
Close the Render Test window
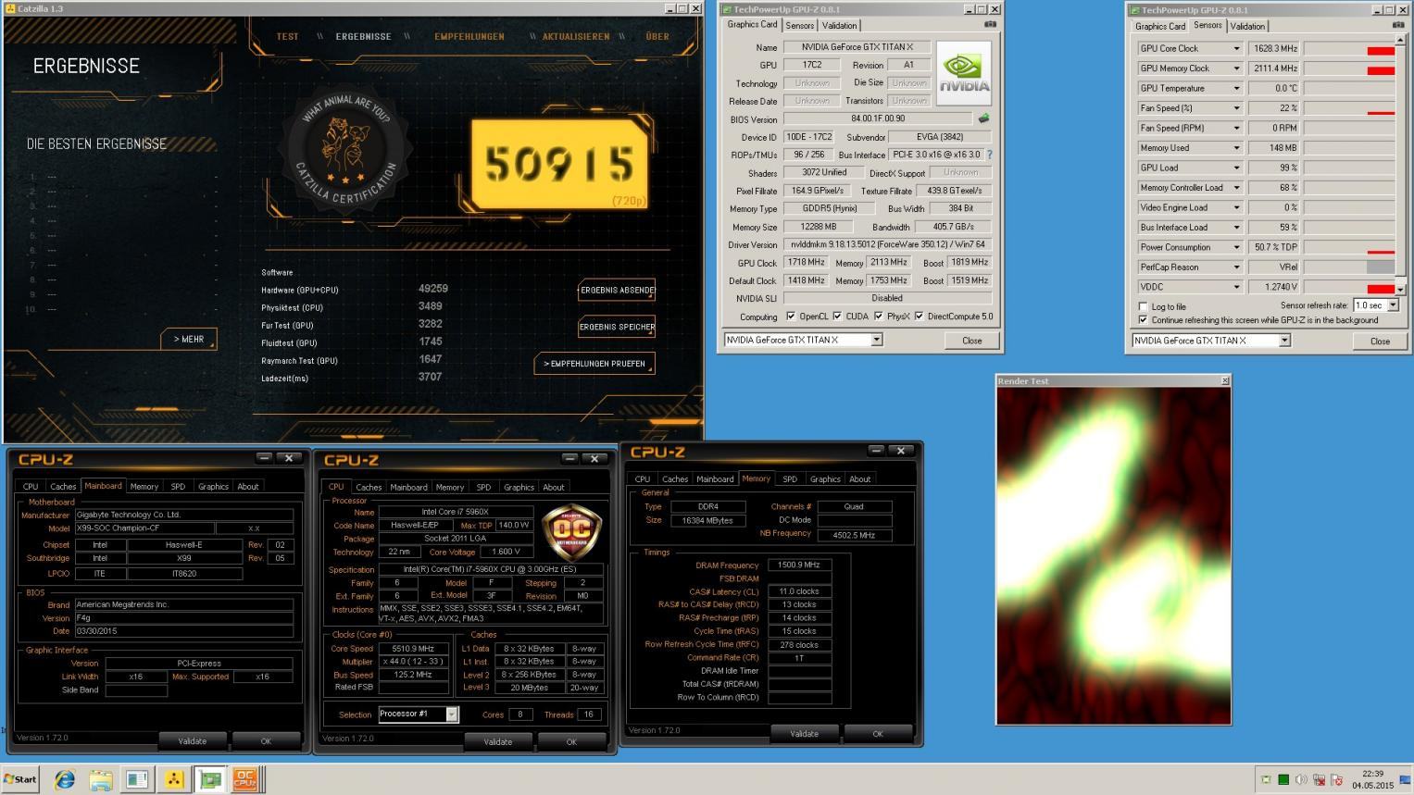tap(1225, 380)
